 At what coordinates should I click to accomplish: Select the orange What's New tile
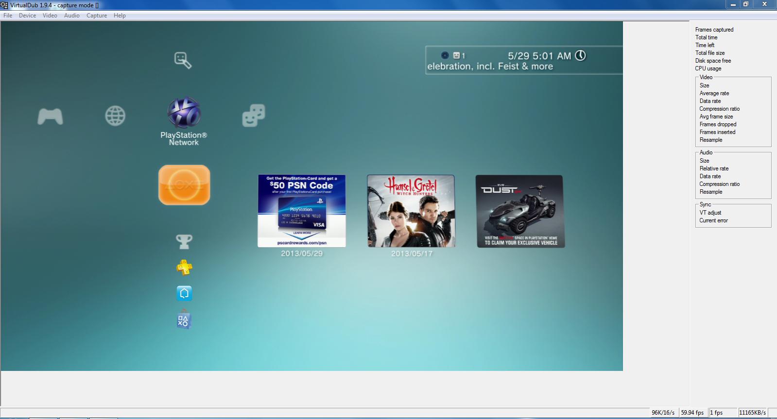[x=184, y=185]
